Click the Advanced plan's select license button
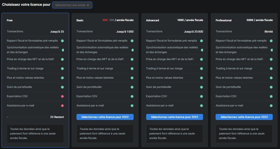The width and height of the screenshot is (280, 149). point(174,117)
